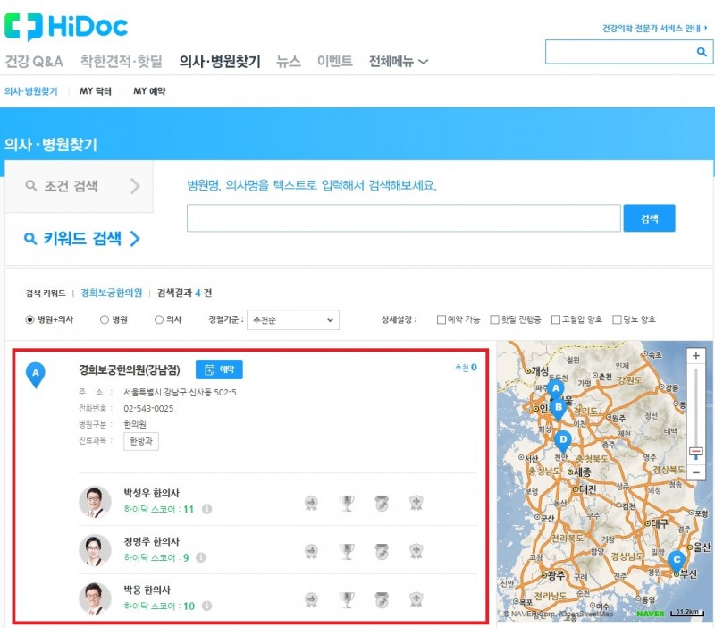Screen dimensions: 715x628
Task: Click shield badge icon in 정명주 row
Action: (416, 551)
